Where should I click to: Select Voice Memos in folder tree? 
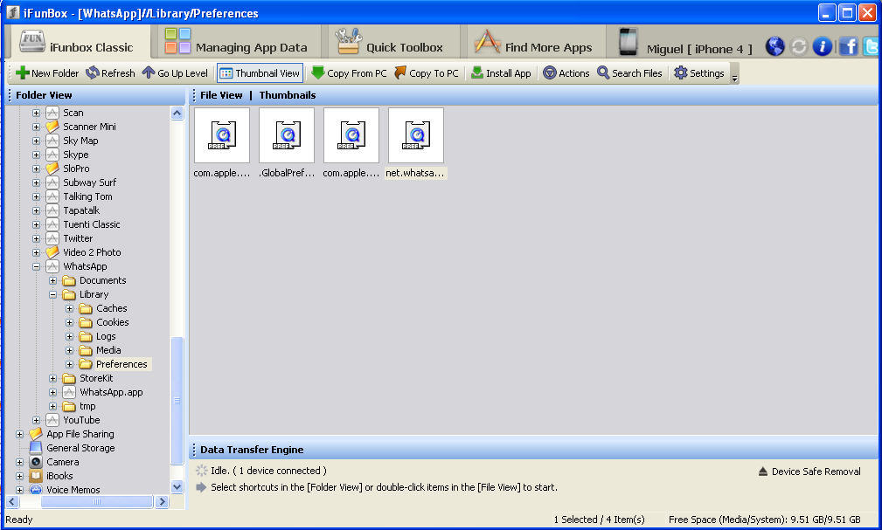(73, 490)
